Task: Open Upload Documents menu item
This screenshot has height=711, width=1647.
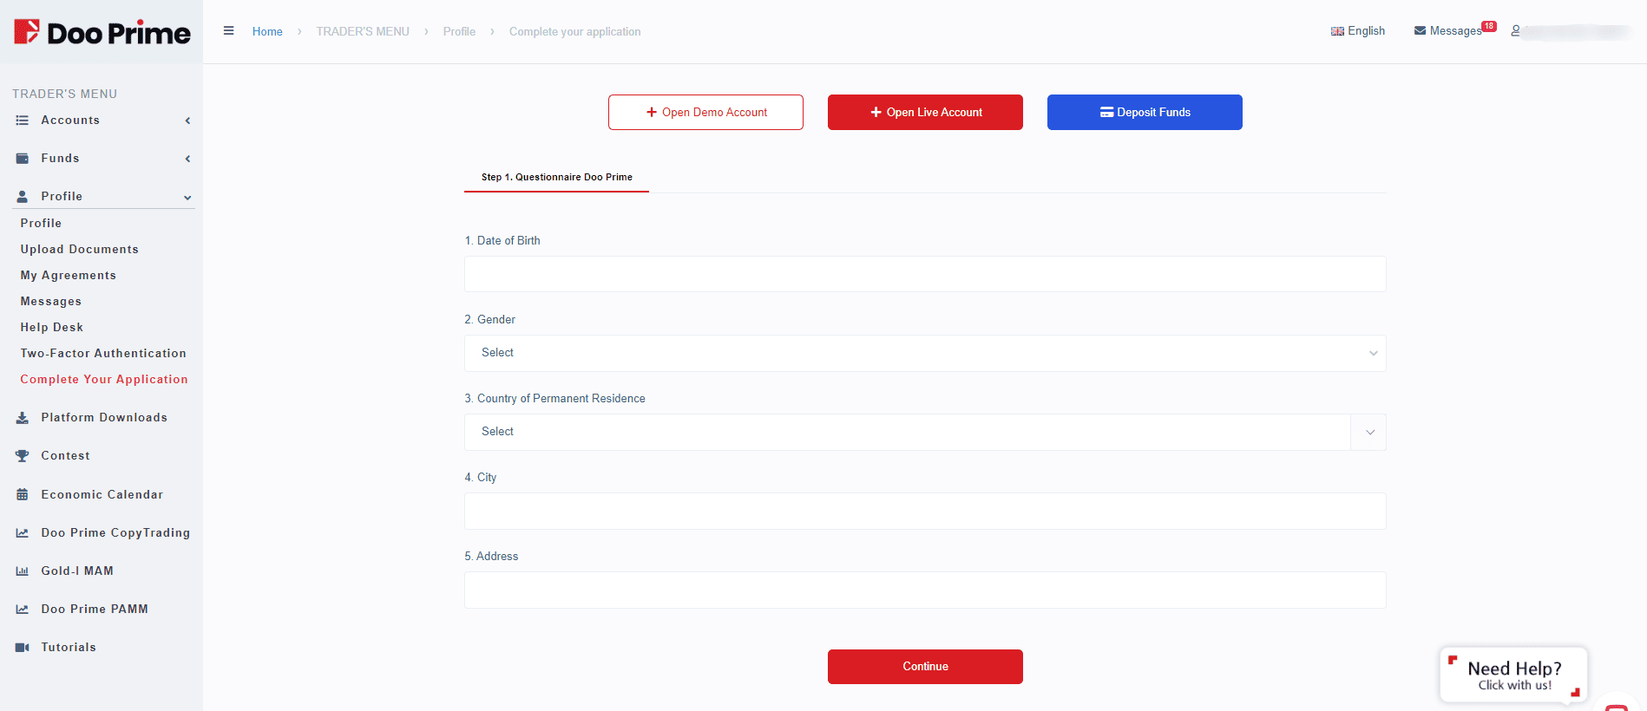Action: coord(80,249)
